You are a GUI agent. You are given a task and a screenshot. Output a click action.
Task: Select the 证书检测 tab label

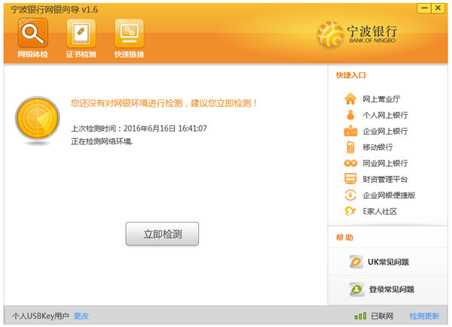tap(81, 54)
